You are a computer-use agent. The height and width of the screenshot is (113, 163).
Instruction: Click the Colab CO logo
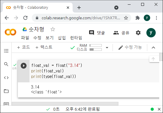[x=10, y=32]
